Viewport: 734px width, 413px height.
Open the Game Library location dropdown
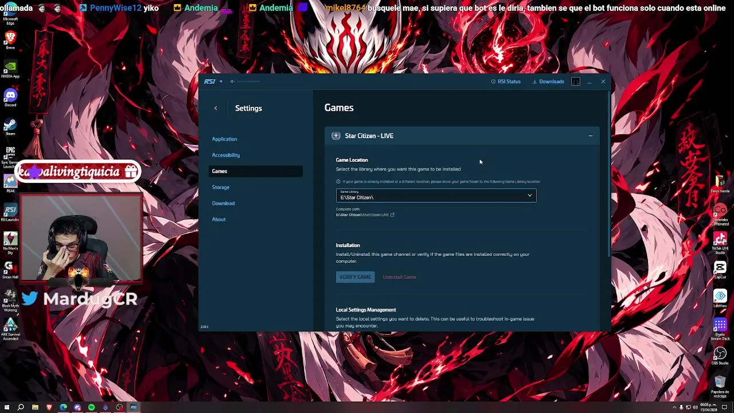pyautogui.click(x=436, y=196)
